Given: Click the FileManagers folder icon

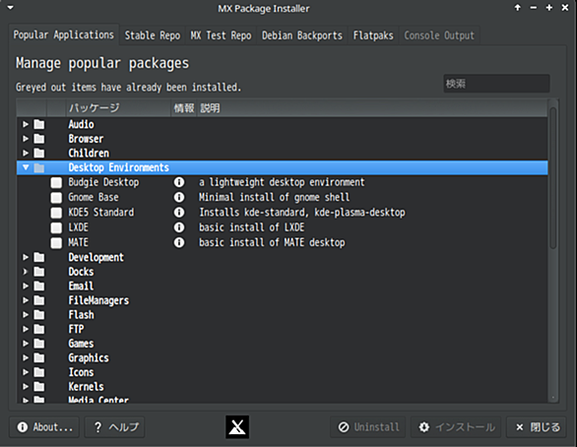Looking at the screenshot, I should [39, 300].
